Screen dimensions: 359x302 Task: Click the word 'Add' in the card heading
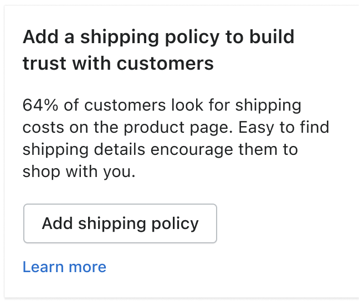[40, 37]
